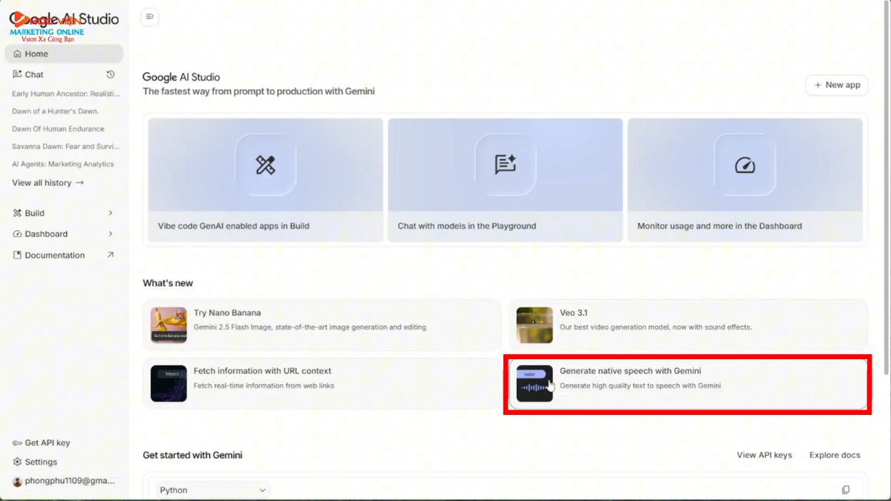This screenshot has height=501, width=891.
Task: Select the Dashboard speedometer icon
Action: [x=745, y=166]
